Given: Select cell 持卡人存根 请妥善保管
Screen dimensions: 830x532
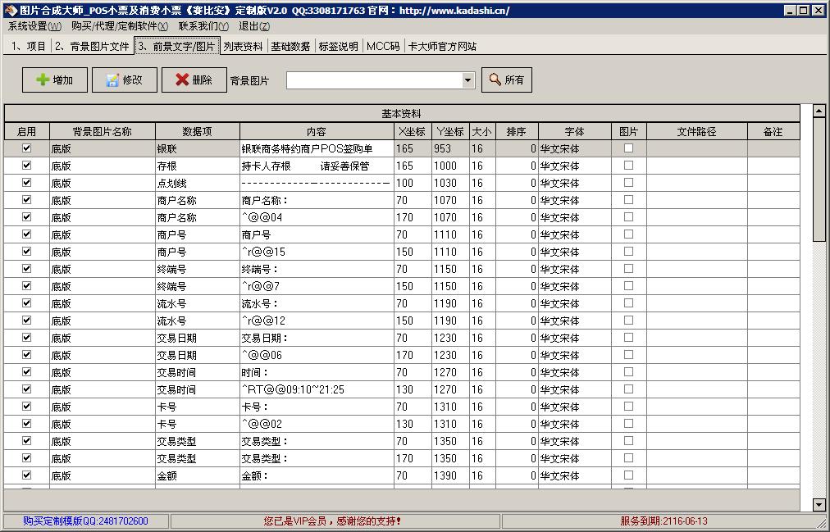Looking at the screenshot, I should [317, 166].
